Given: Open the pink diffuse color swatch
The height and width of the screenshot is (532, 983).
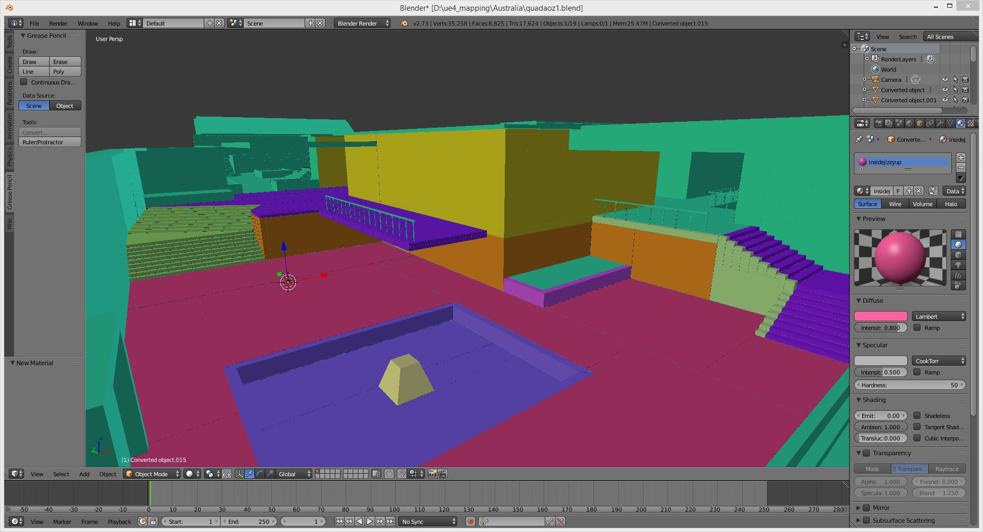Looking at the screenshot, I should tap(881, 316).
